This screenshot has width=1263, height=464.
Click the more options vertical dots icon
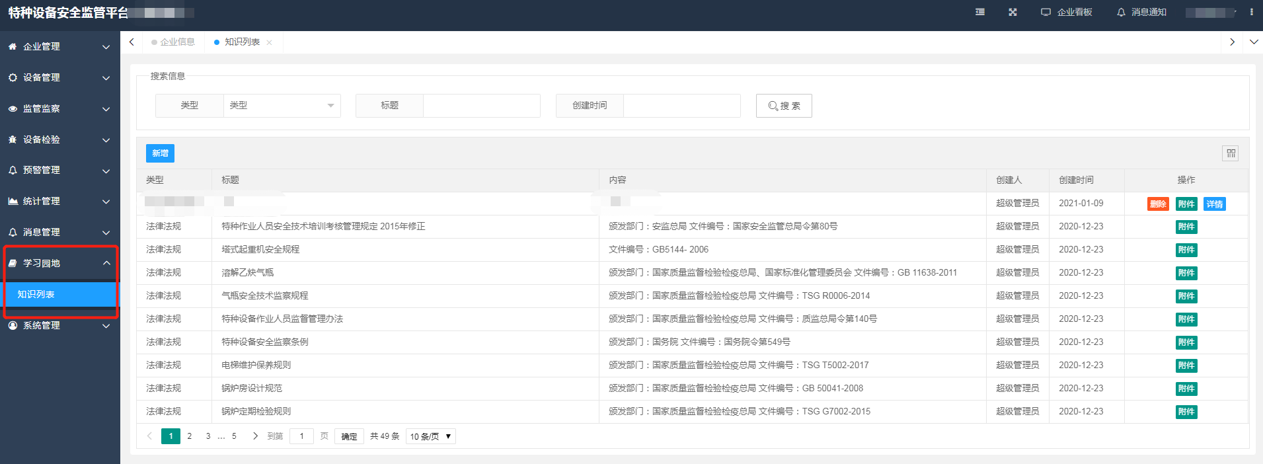[1251, 13]
